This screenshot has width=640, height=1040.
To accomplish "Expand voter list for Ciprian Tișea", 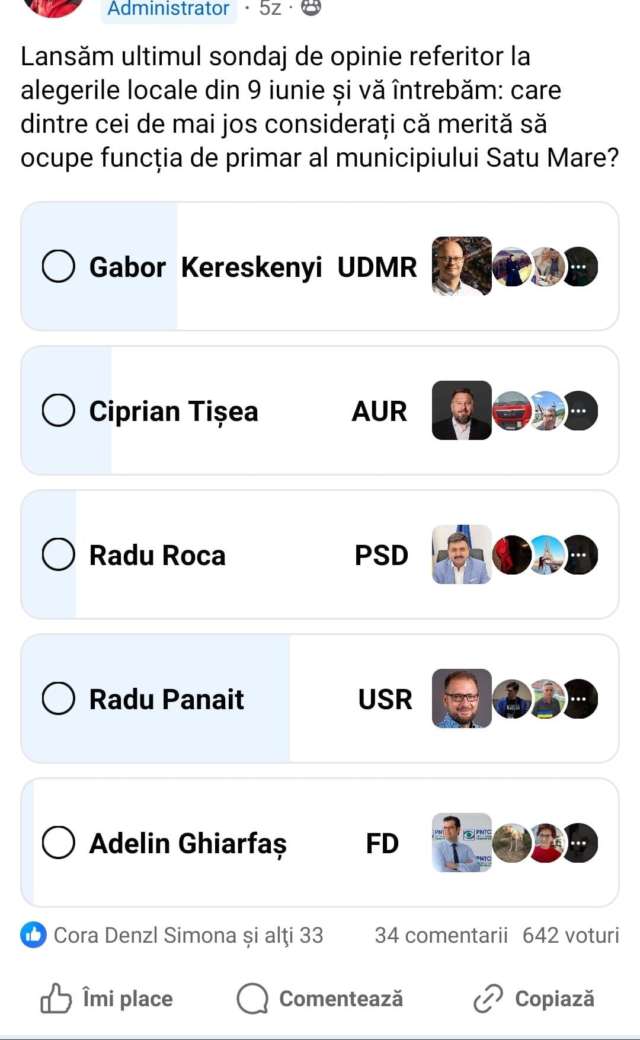I will coord(580,410).
